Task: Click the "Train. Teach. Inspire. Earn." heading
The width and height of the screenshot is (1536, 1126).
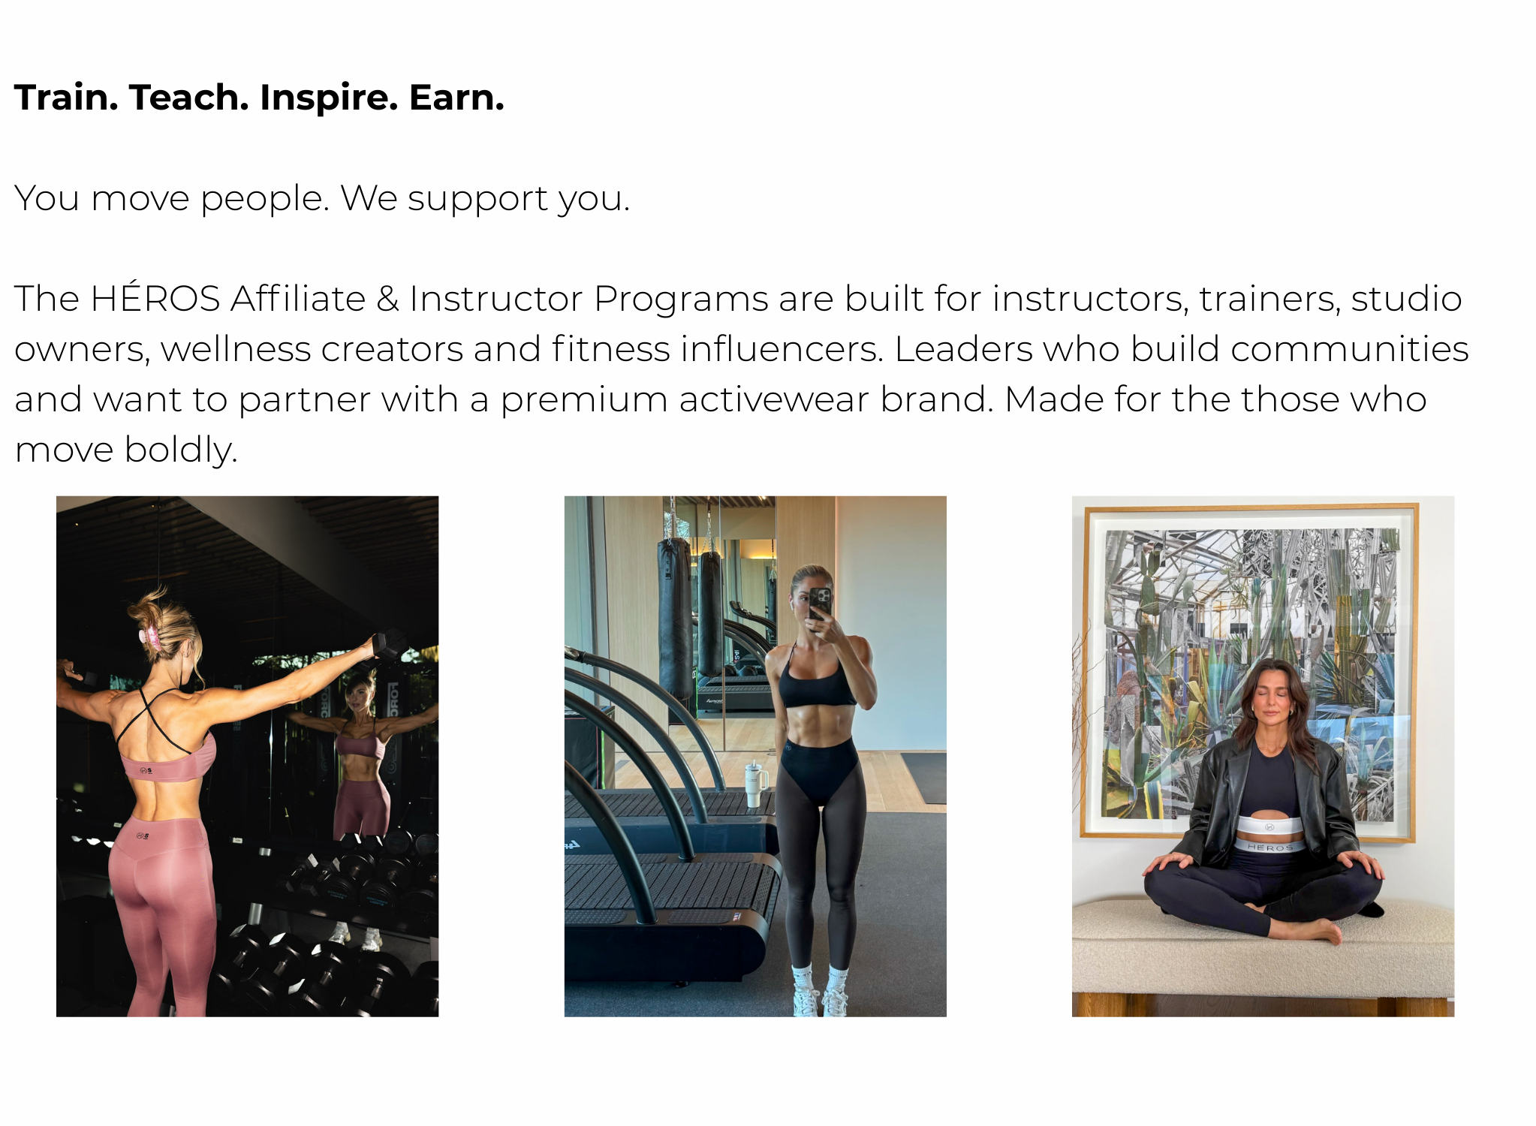Action: pos(259,98)
